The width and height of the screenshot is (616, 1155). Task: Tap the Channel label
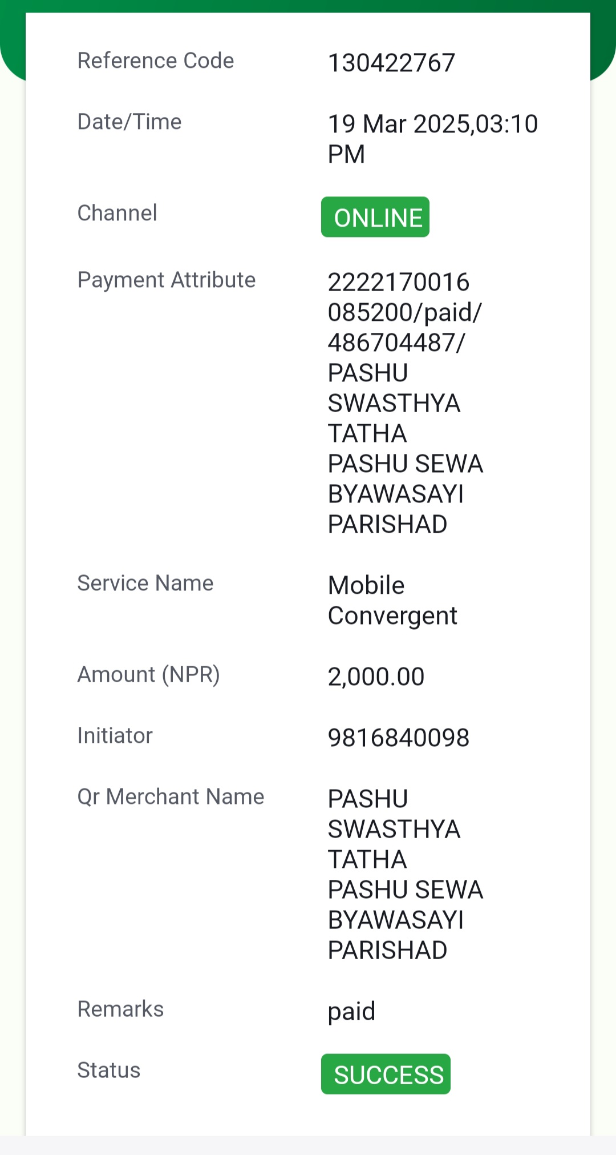pyautogui.click(x=117, y=213)
